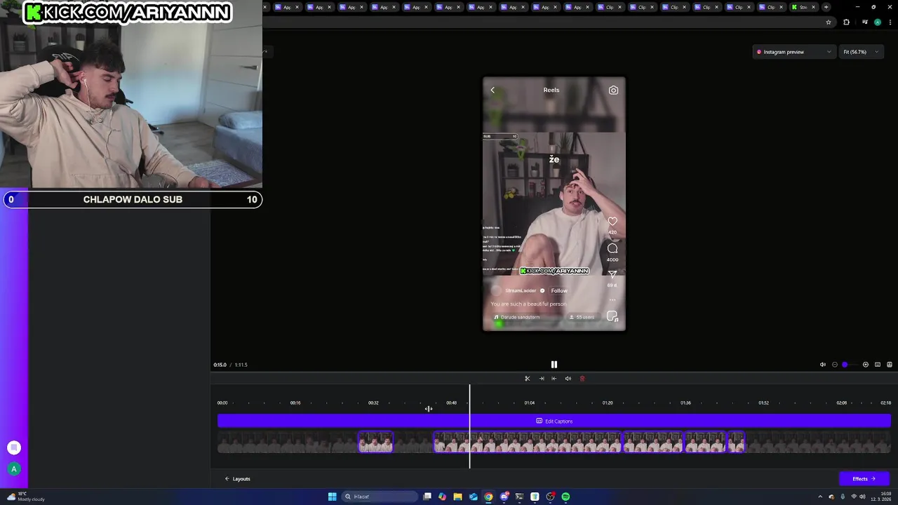
Task: Click the white icon in left purple sidebar
Action: tap(13, 447)
